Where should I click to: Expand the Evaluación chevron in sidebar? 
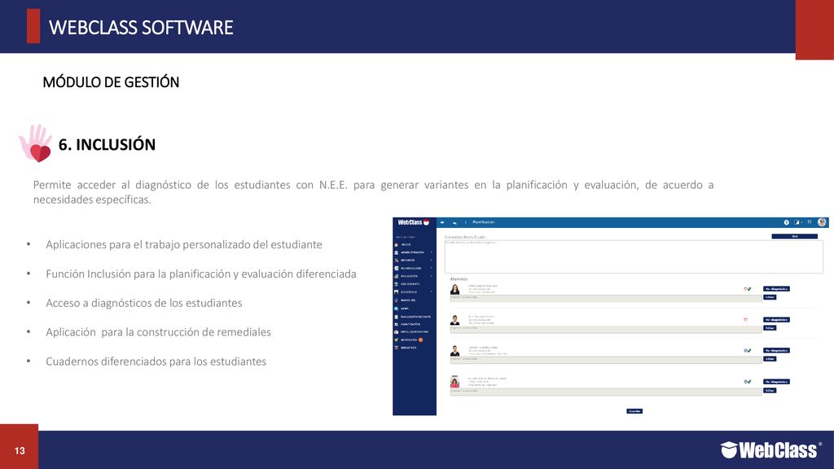[x=432, y=276]
